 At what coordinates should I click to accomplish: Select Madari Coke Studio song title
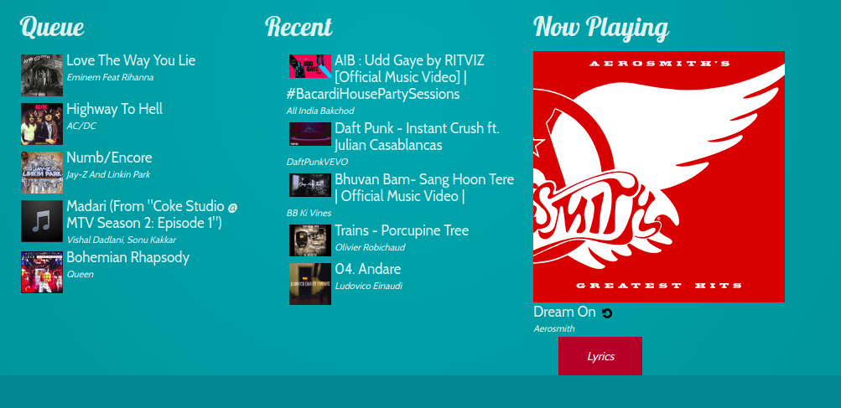pyautogui.click(x=152, y=214)
